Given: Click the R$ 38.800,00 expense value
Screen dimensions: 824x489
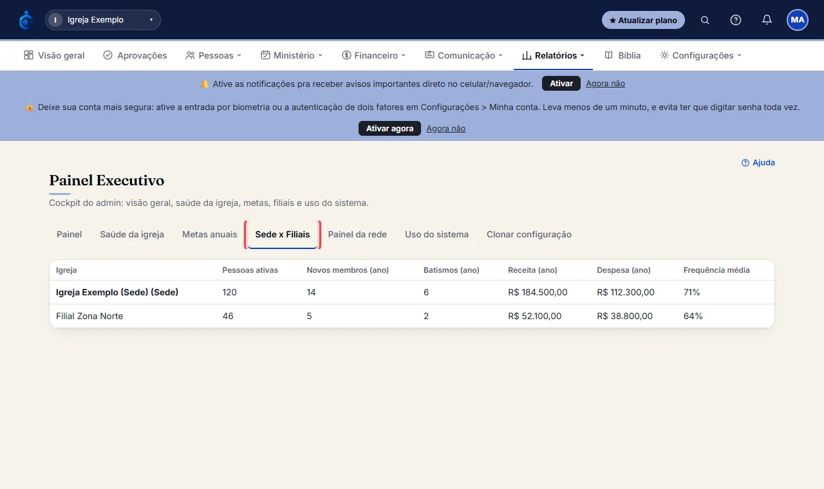Looking at the screenshot, I should tap(624, 316).
